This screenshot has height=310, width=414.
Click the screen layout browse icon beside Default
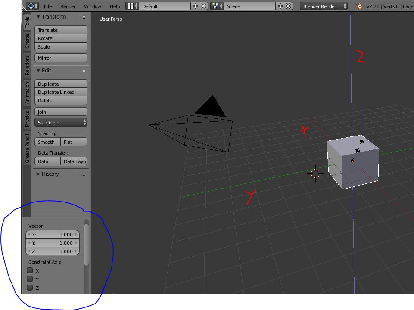click(131, 6)
